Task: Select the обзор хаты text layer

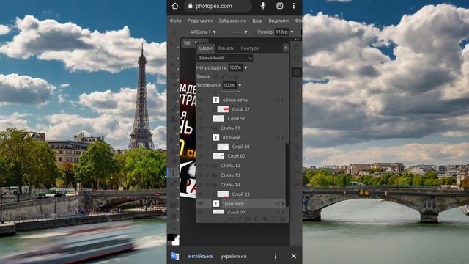Action: pyautogui.click(x=235, y=100)
